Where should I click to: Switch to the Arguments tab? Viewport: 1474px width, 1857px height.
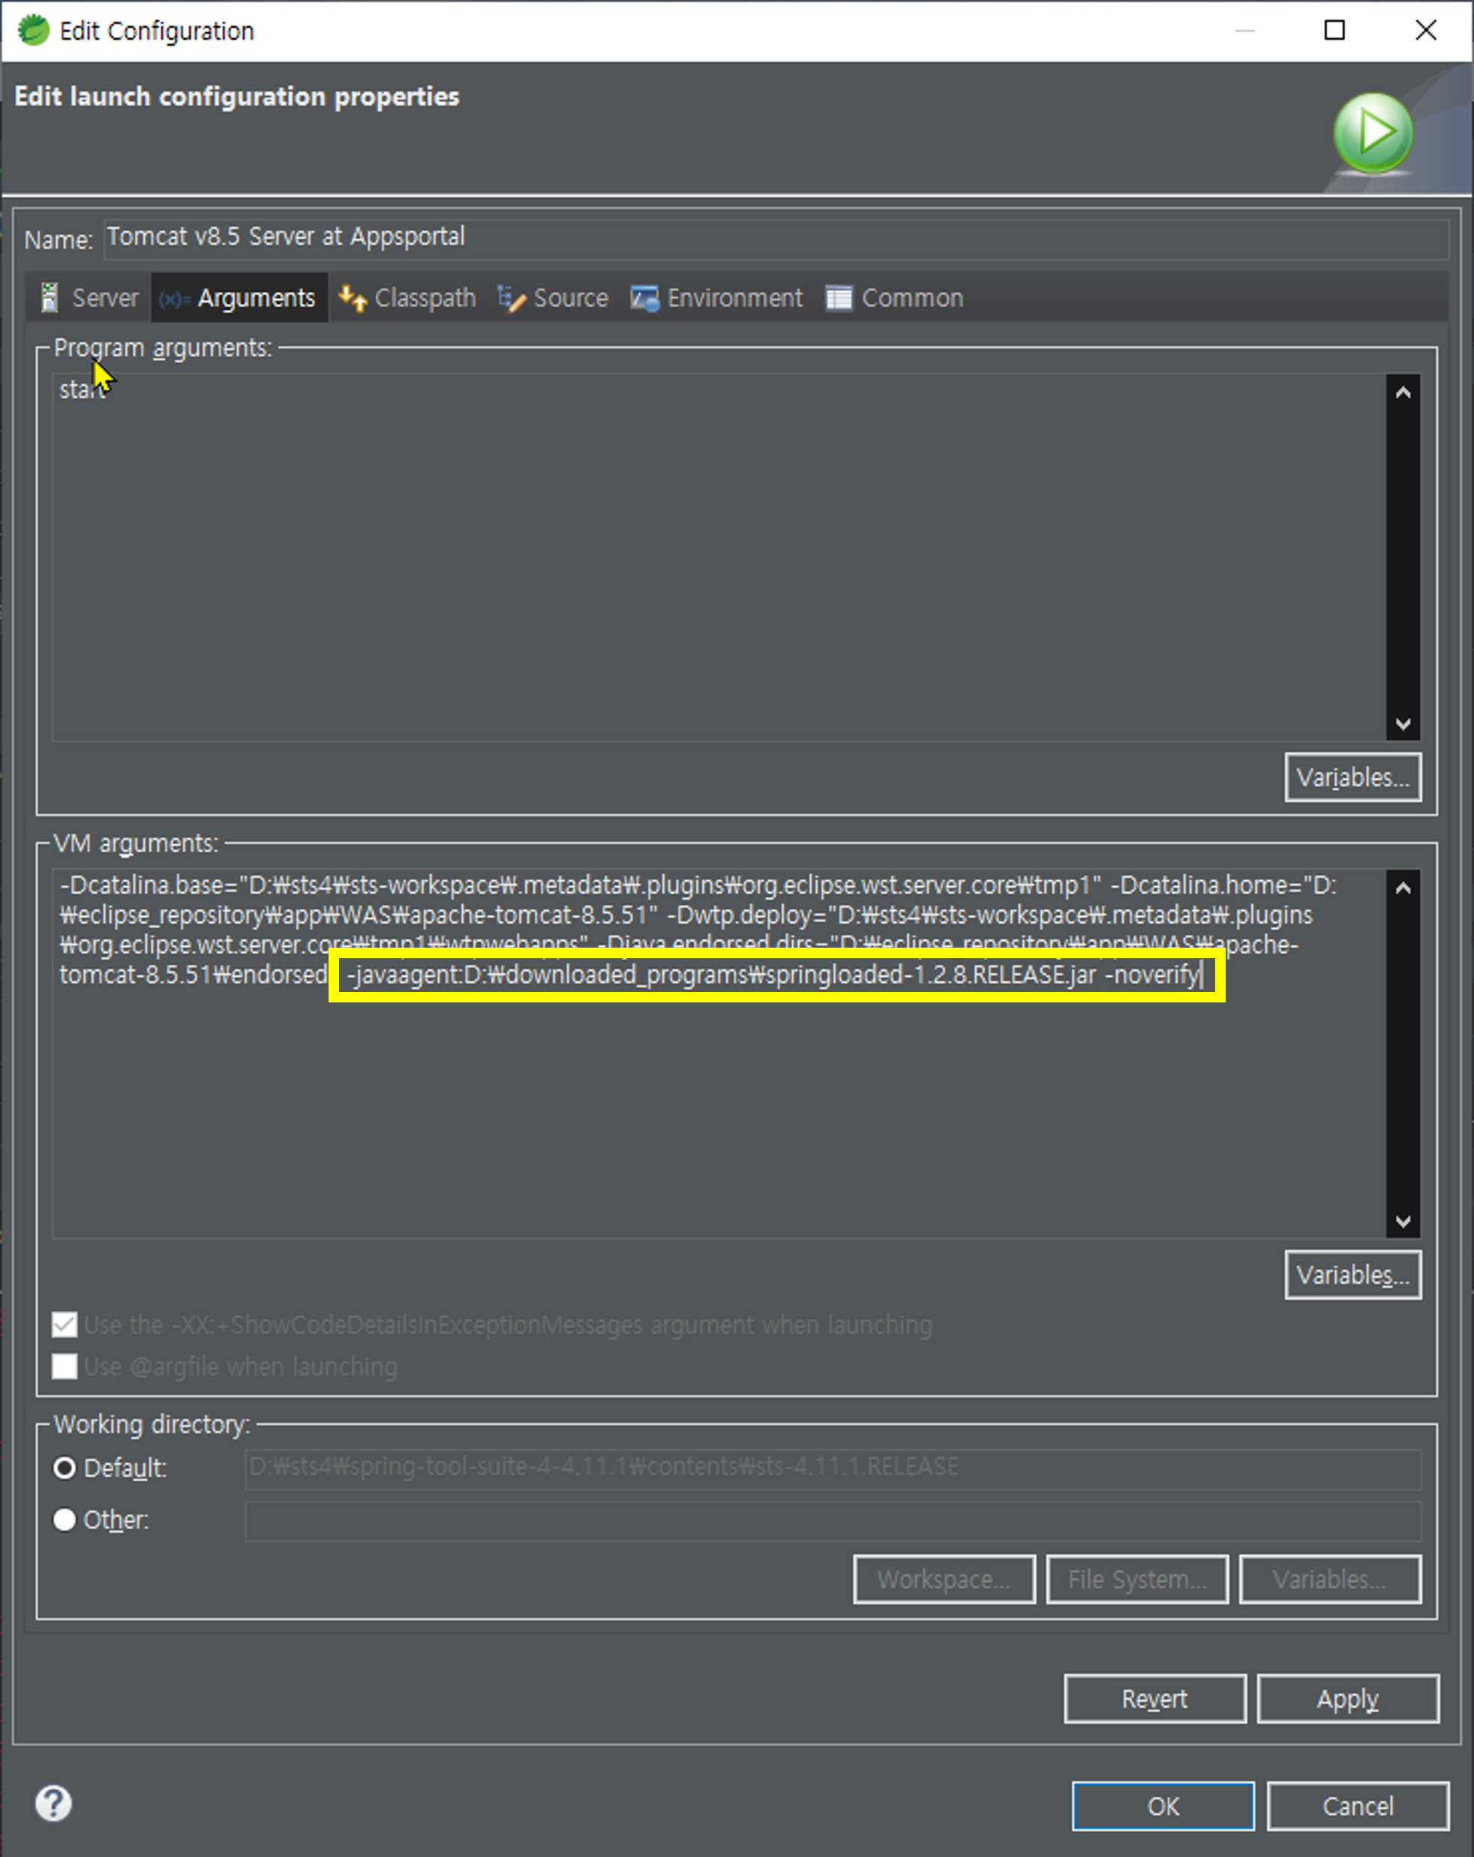point(256,298)
